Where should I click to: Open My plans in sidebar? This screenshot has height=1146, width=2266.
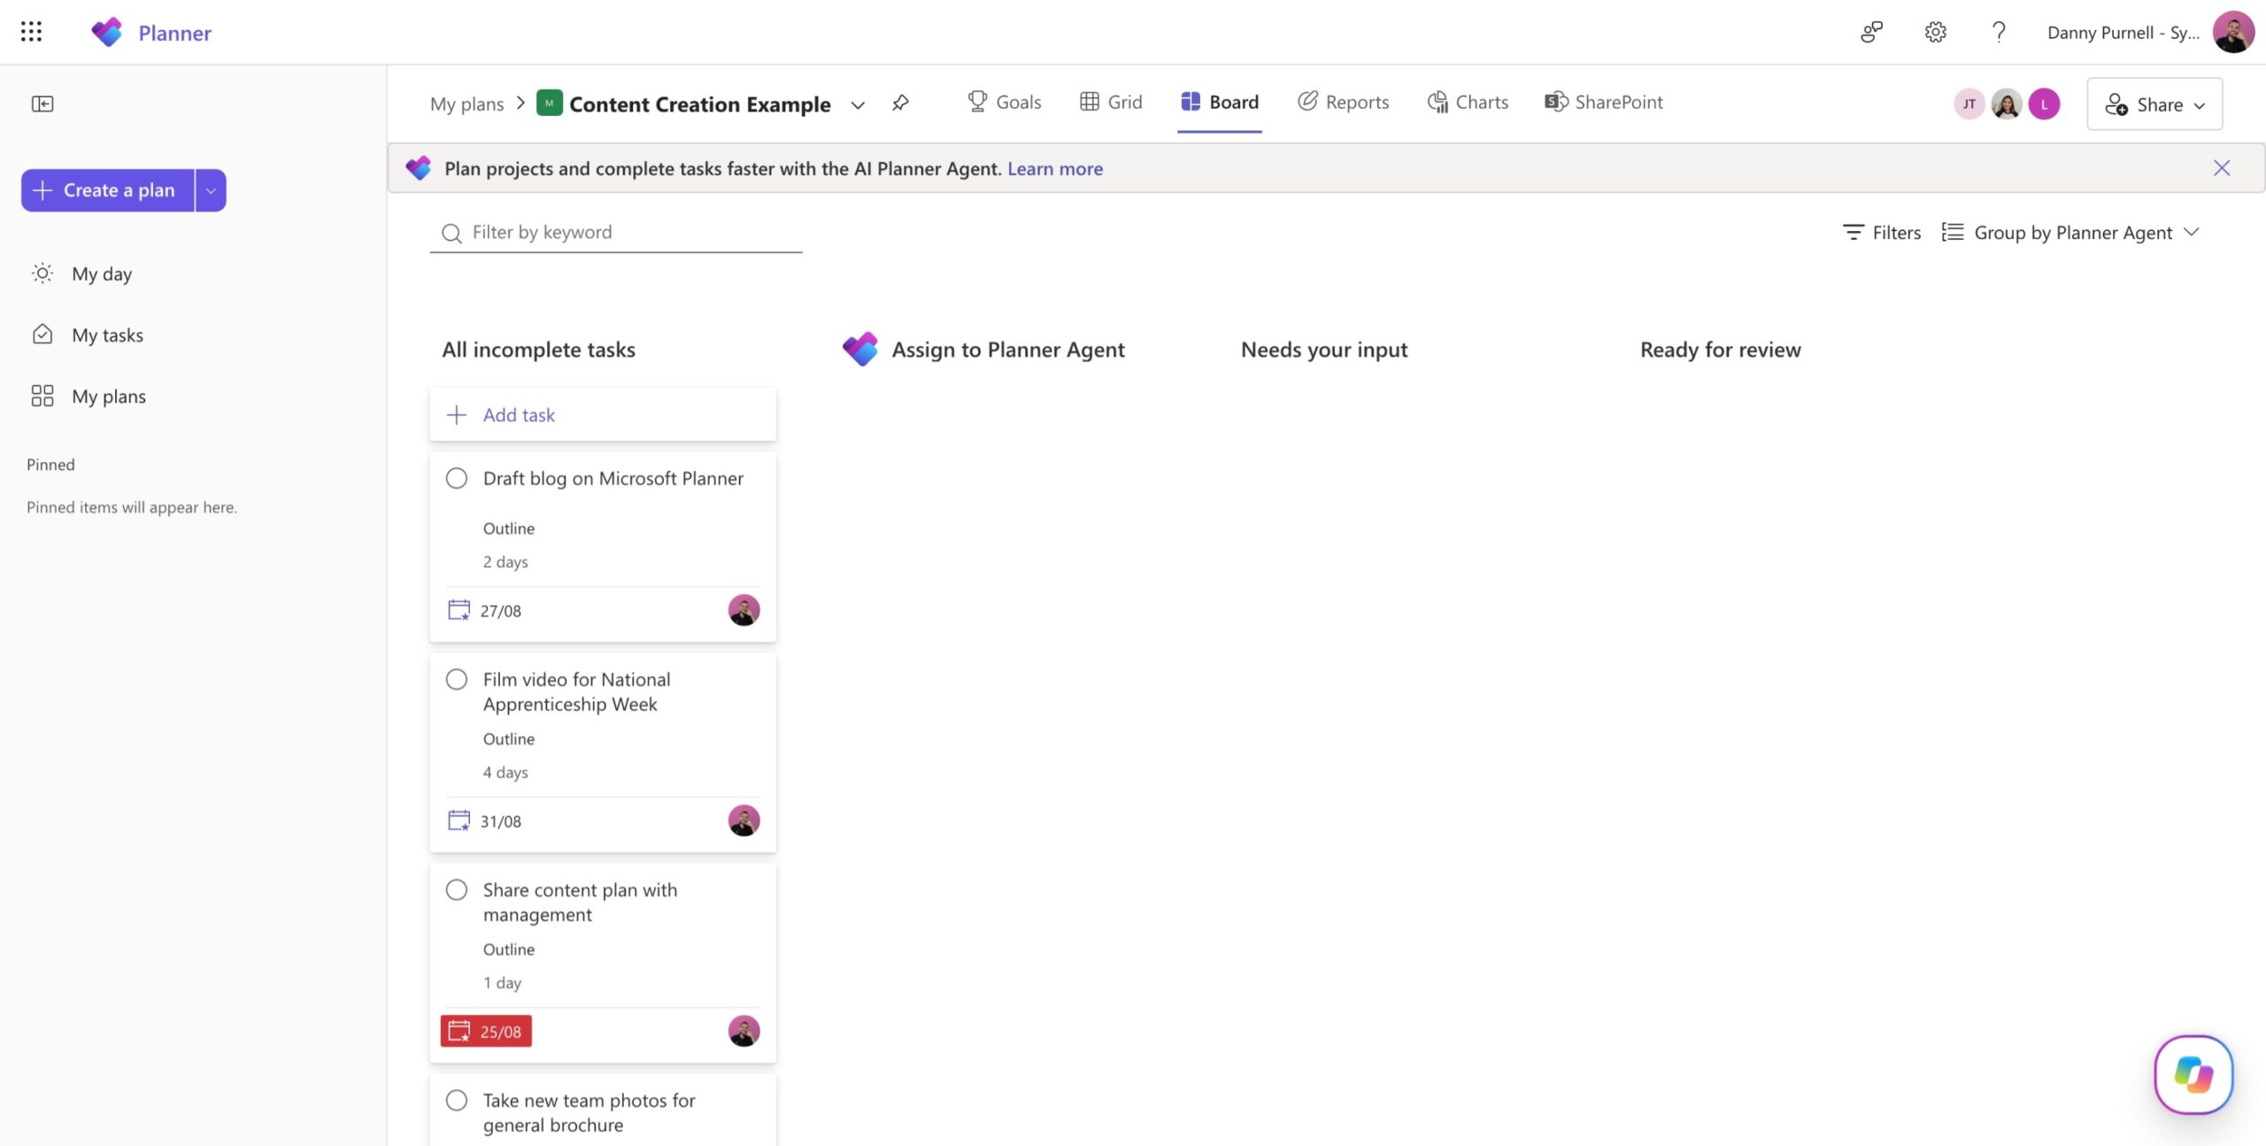88,396
